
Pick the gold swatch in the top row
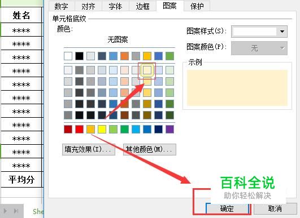(x=147, y=56)
